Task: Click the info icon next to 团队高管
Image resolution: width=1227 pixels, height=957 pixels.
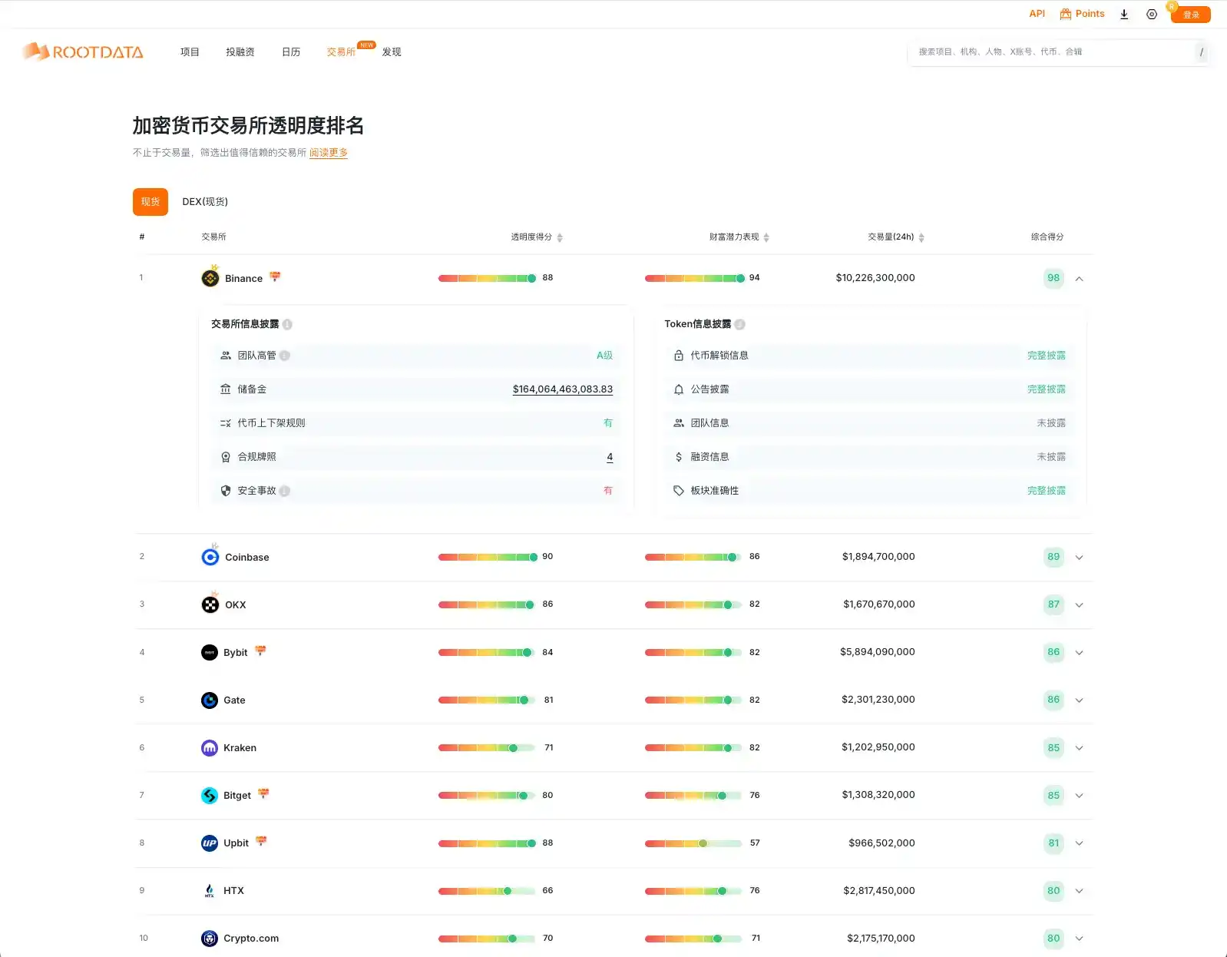Action: click(285, 356)
